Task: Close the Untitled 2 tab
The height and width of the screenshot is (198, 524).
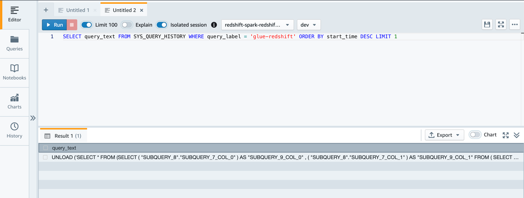Action: coord(142,10)
